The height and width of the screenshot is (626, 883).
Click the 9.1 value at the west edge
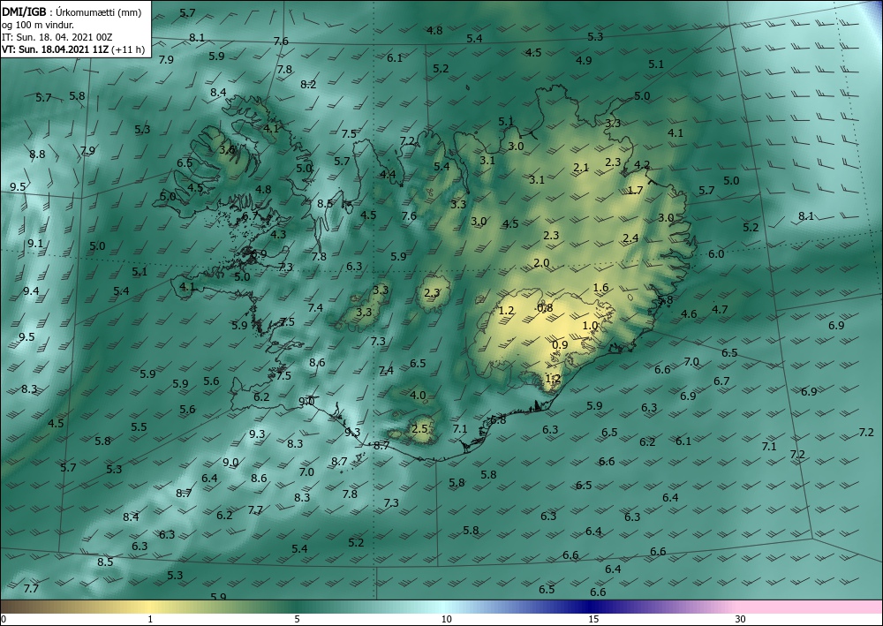tap(35, 244)
